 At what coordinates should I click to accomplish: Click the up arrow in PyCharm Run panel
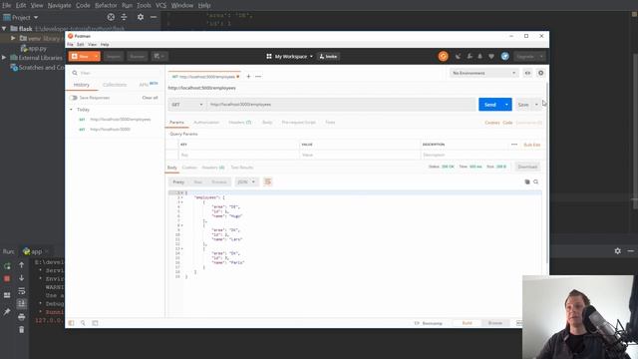coord(22,265)
